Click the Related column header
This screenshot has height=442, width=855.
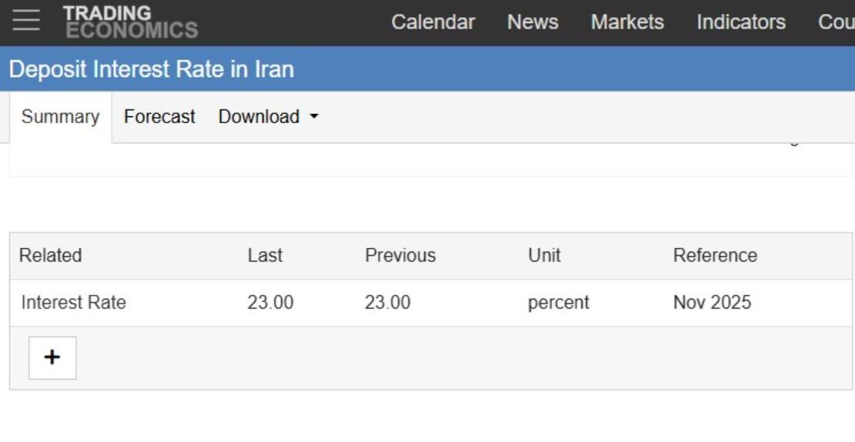[50, 256]
